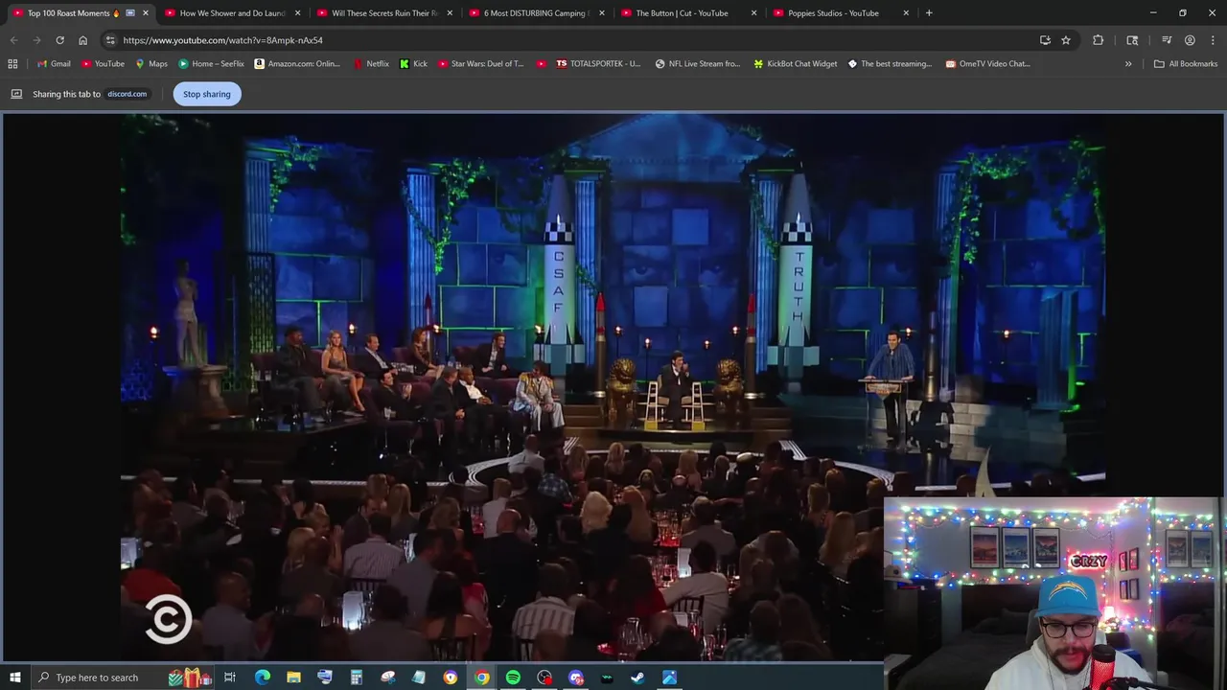Install or cast using the address bar screen icon
Viewport: 1227px width, 690px height.
point(1045,40)
